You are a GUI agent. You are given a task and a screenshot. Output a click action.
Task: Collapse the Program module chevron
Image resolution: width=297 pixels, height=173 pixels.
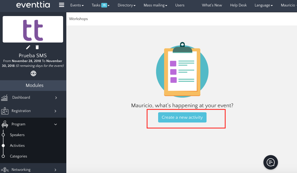tap(56, 124)
